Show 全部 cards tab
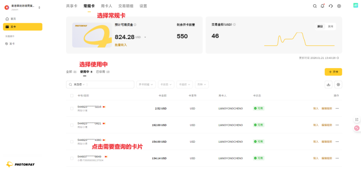This screenshot has height=170, width=361. click(72, 72)
